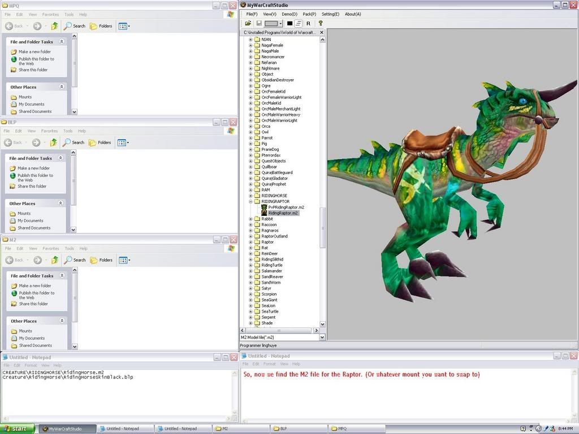Click the tree panel vertical scrollbar thumb
This screenshot has width=579, height=434.
click(322, 227)
